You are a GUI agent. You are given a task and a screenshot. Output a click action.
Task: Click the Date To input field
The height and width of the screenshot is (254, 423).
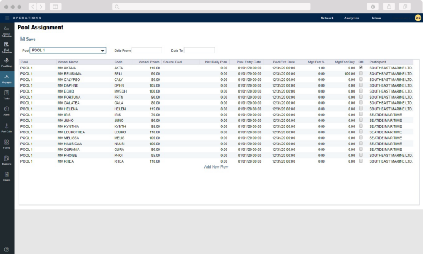point(199,50)
